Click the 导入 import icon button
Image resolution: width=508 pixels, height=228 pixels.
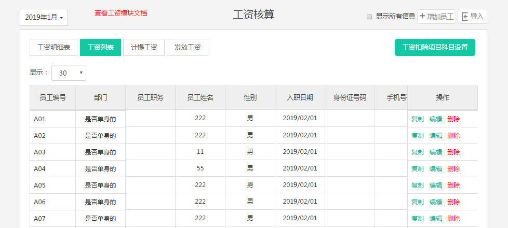(x=472, y=17)
